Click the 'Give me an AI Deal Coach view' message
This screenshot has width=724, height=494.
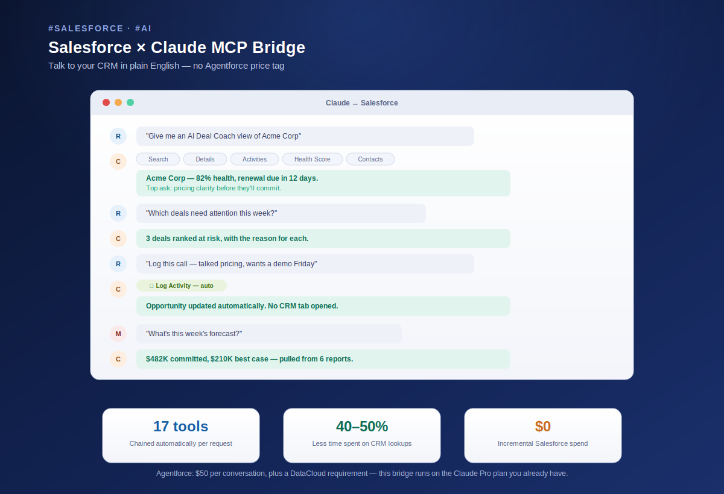305,136
